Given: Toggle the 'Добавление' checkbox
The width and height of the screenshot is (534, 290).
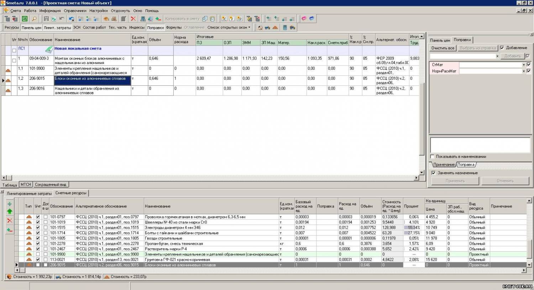Looking at the screenshot, I should pos(502,48).
